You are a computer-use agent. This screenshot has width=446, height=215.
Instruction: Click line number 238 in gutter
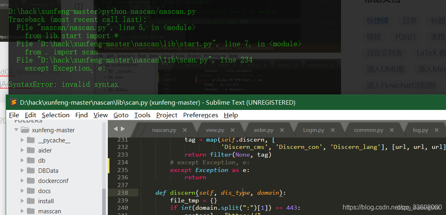tap(122, 193)
